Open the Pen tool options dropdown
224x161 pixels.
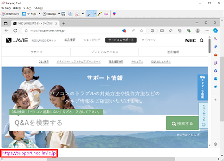pyautogui.click(x=95, y=14)
